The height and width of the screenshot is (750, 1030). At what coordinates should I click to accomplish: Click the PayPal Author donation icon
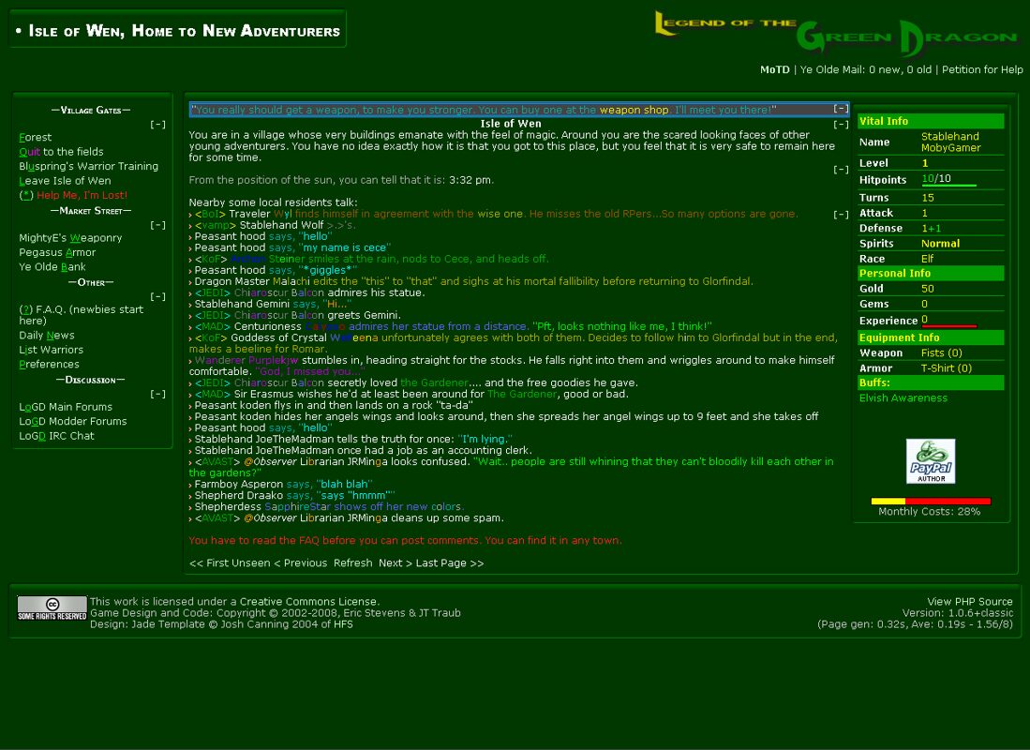click(930, 461)
